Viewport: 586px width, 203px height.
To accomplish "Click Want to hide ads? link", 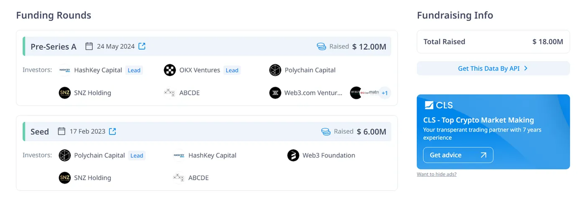I will (x=437, y=174).
